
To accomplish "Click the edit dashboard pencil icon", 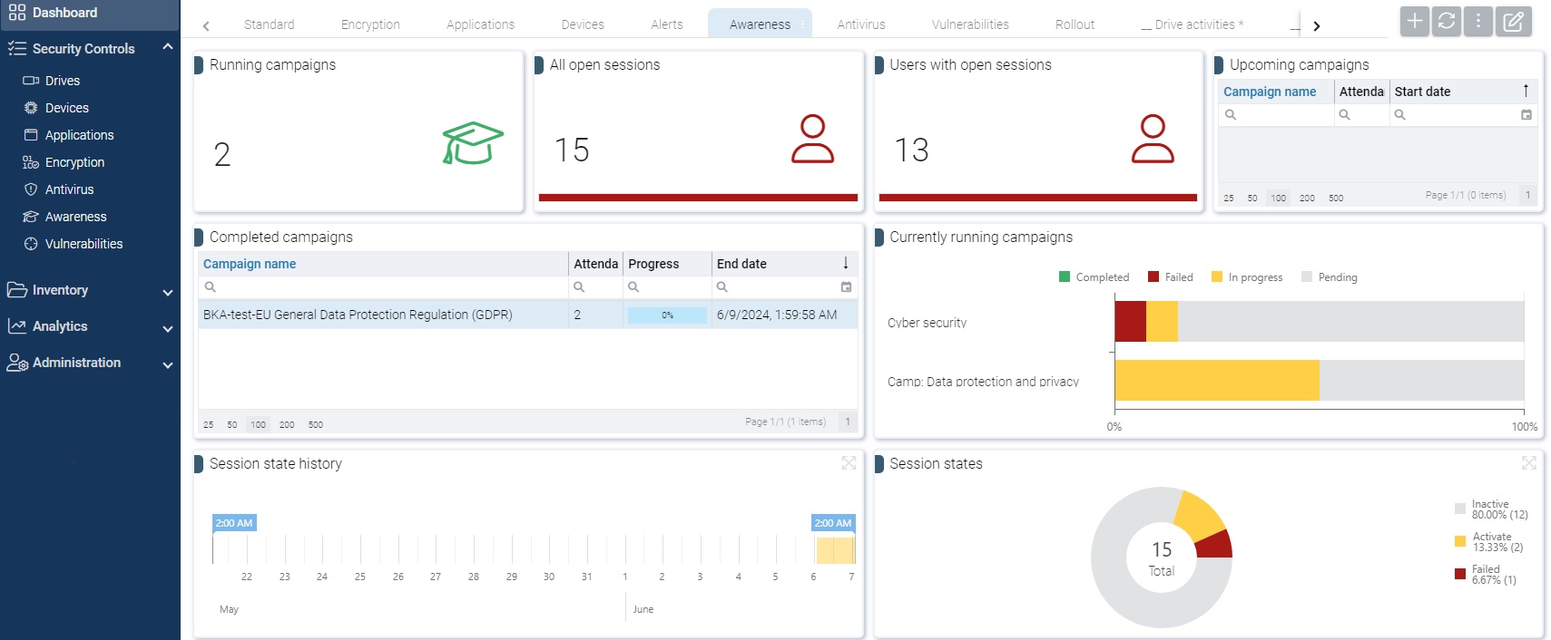I will 1513,21.
